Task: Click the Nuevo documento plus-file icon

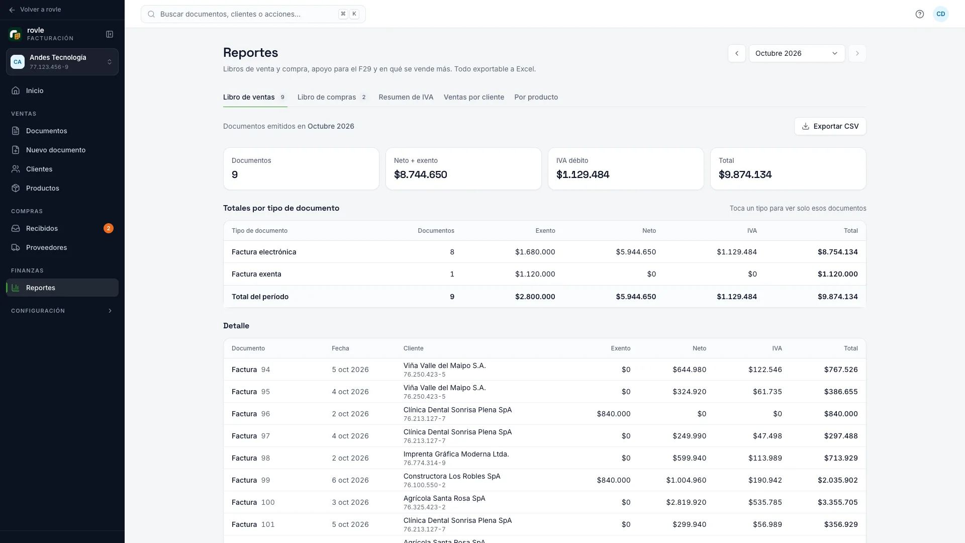Action: (16, 150)
